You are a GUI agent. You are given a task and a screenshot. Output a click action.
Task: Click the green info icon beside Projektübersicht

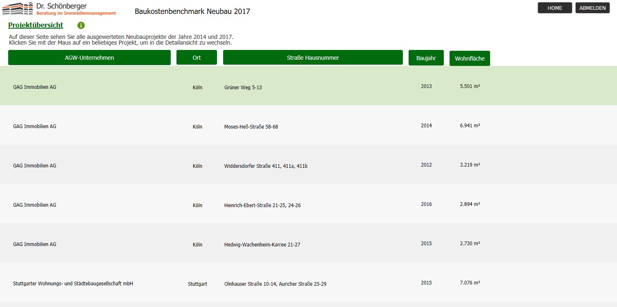81,25
